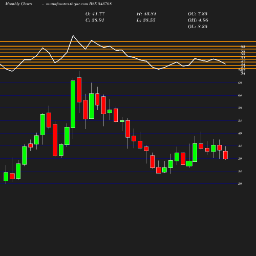Select the low value 'L: 38.55'
Image resolution: width=256 pixels, height=256 pixels.
(x=146, y=20)
